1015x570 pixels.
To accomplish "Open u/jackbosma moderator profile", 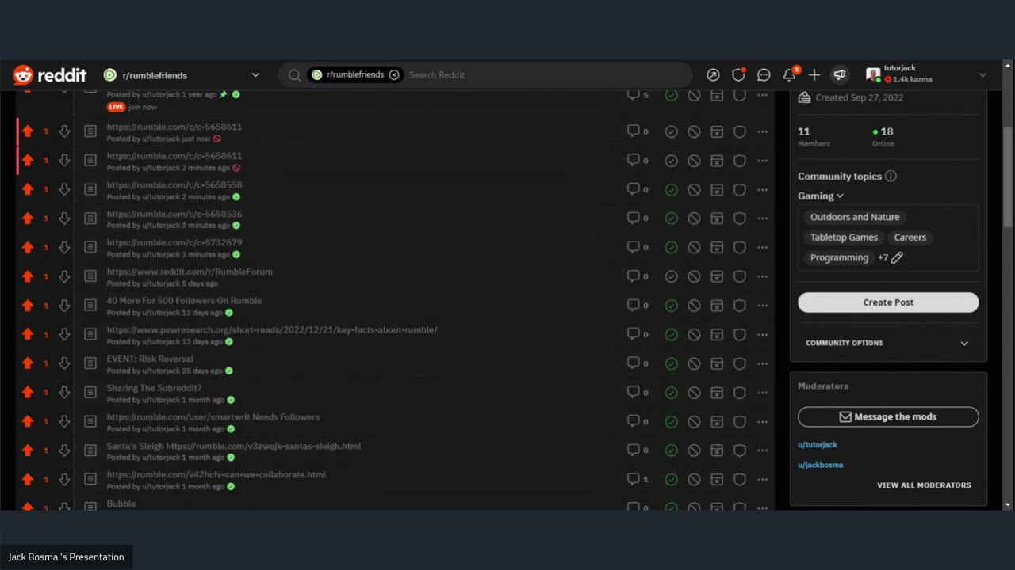I will [820, 465].
